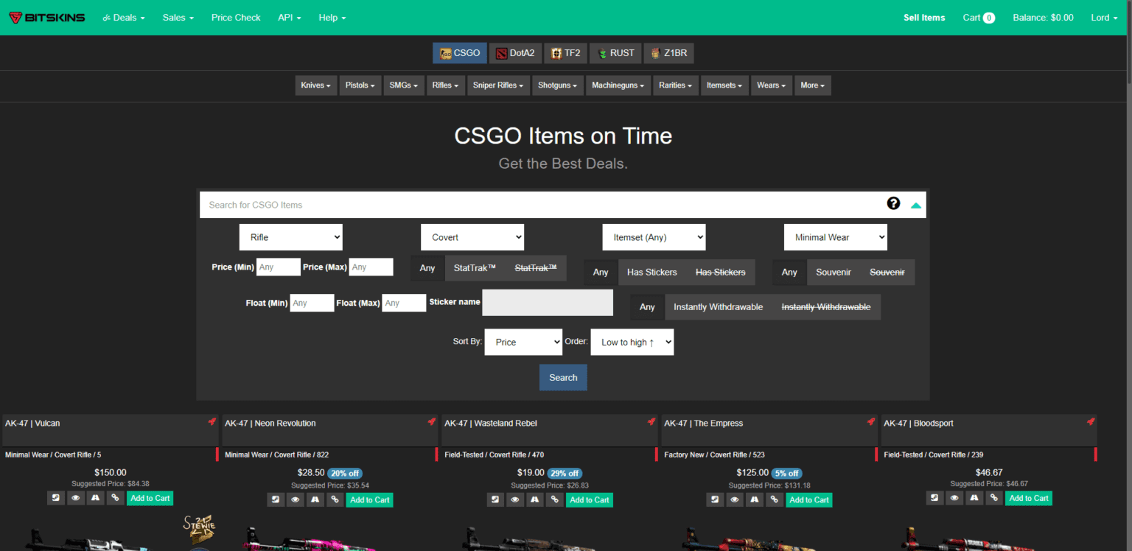Click eye icon for Wasteland Rebel
This screenshot has width=1132, height=551.
coord(515,499)
